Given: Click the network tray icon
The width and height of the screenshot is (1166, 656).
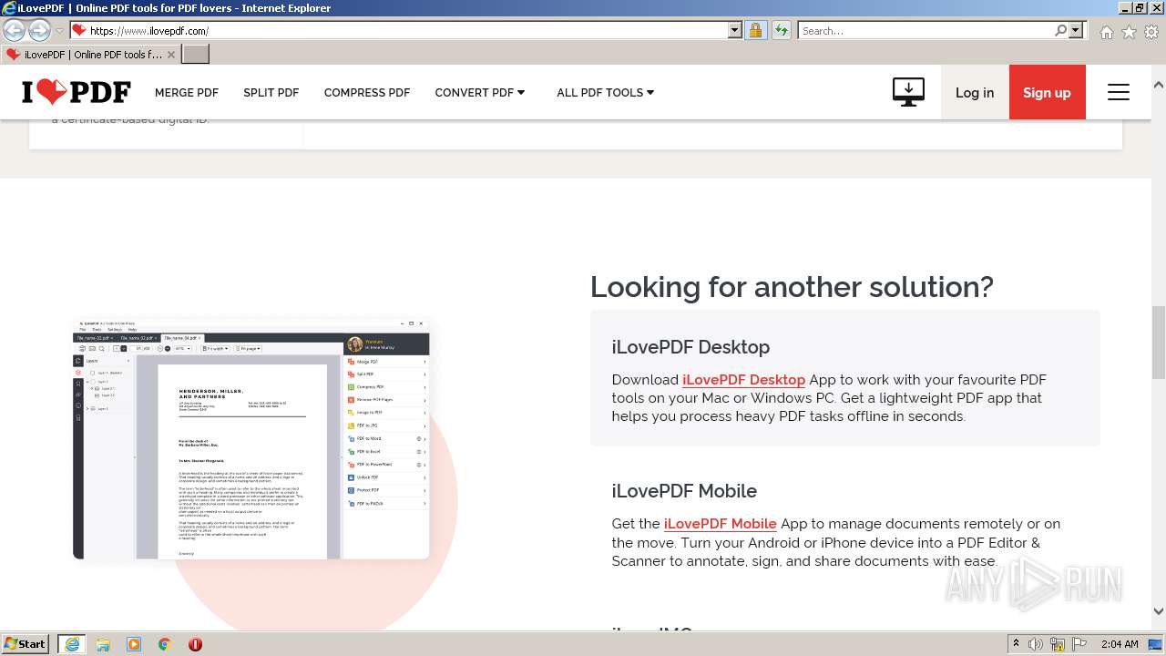Looking at the screenshot, I should (1058, 644).
